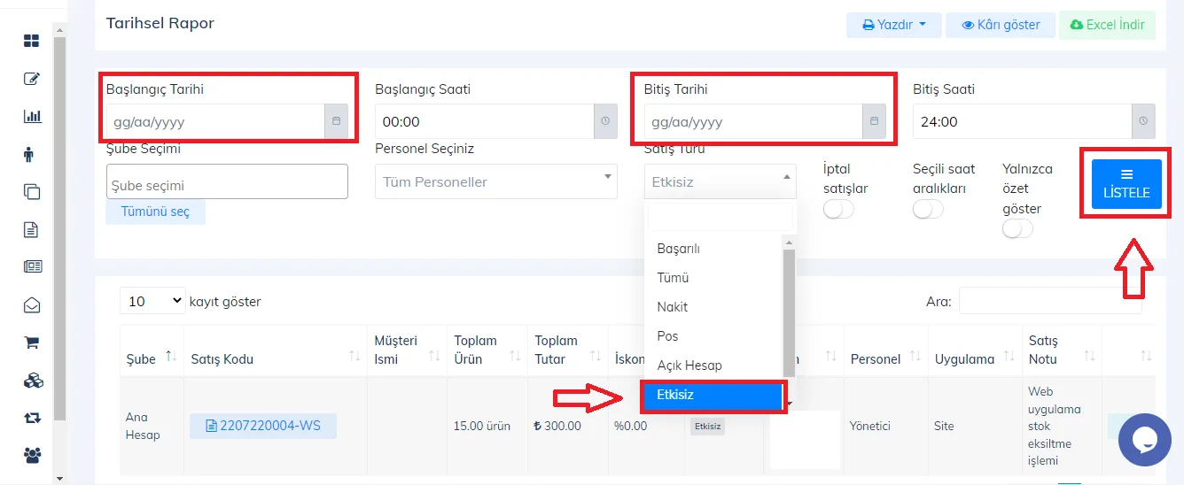Screen dimensions: 1184x485
Task: Choose Nakit option in list
Action: click(x=713, y=307)
